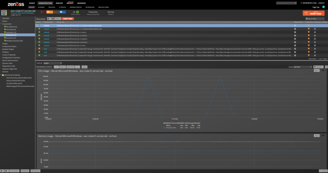The image size is (328, 173).
Task: Click the Zoom Out button
Action: coord(71,67)
